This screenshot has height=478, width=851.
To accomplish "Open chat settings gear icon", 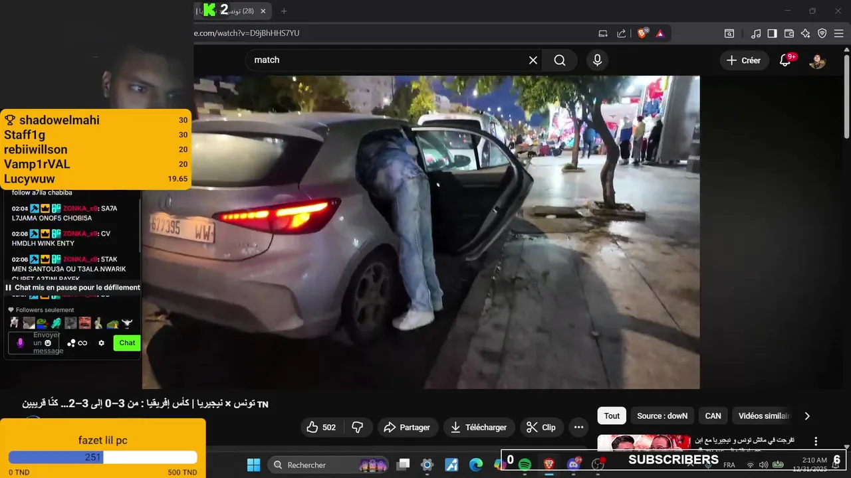I will [x=101, y=343].
